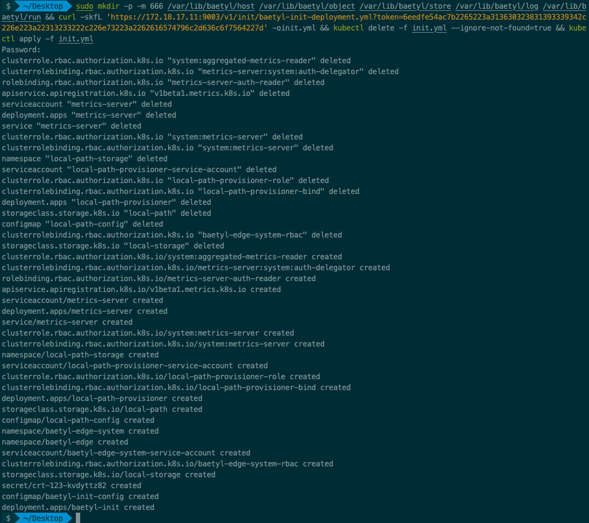Click the line 'clusterrolebinding.rbac.authorization.k8s.io/baetyl-edge-system-rbac created'
Viewport: 589px width, 523px height.
click(167, 464)
